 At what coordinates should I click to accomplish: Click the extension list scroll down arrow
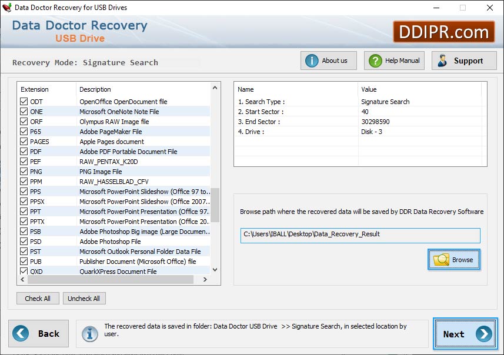(215, 270)
